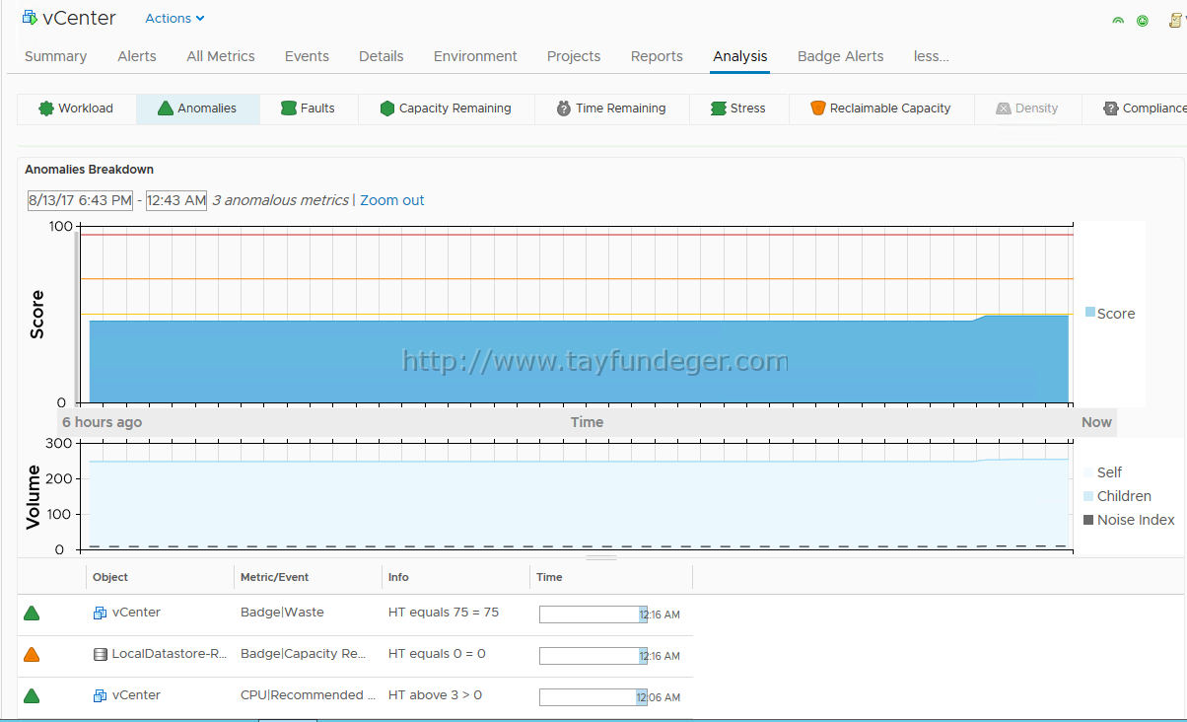Viewport: 1187px width, 722px height.
Task: Click green triangle in CPU|Recommended row
Action: (x=32, y=696)
